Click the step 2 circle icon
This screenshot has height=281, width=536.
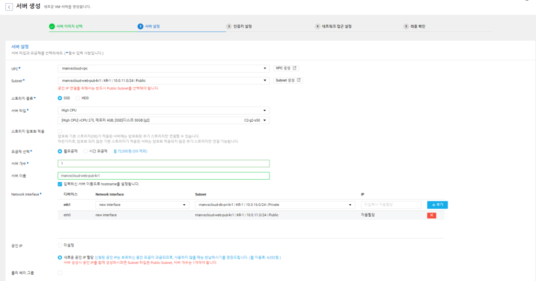[140, 26]
